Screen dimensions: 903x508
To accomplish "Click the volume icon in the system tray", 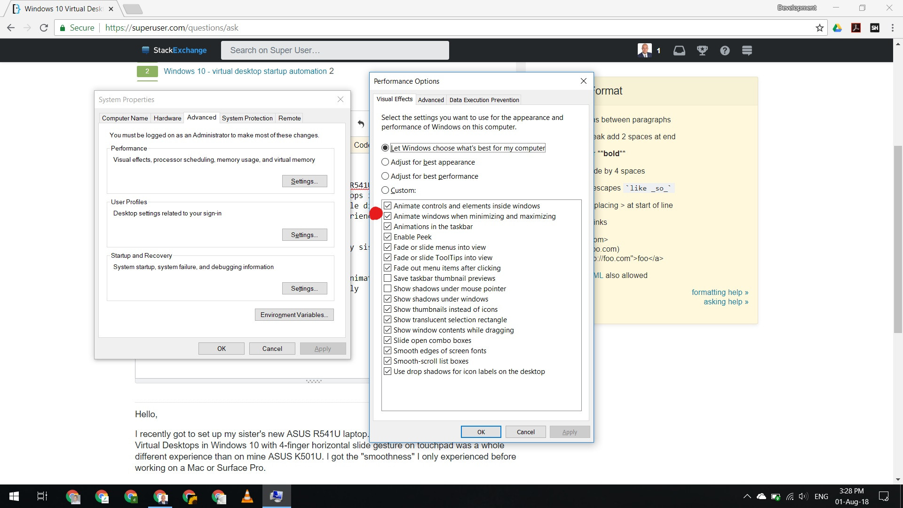I will 802,496.
